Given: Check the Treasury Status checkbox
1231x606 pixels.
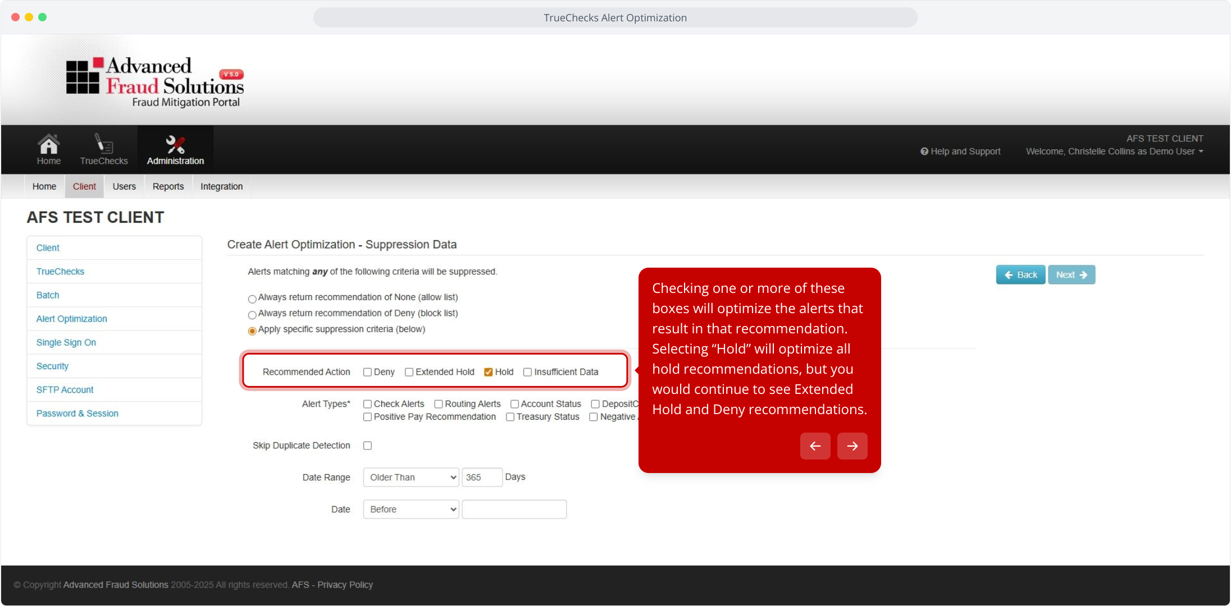Looking at the screenshot, I should tap(510, 417).
